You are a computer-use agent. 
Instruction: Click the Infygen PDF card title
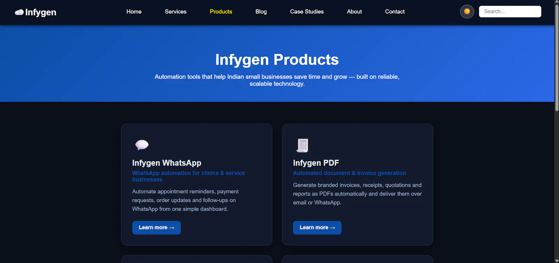(x=316, y=163)
